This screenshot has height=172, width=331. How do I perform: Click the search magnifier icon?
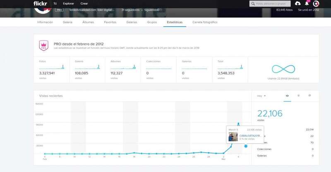pyautogui.click(x=253, y=4)
